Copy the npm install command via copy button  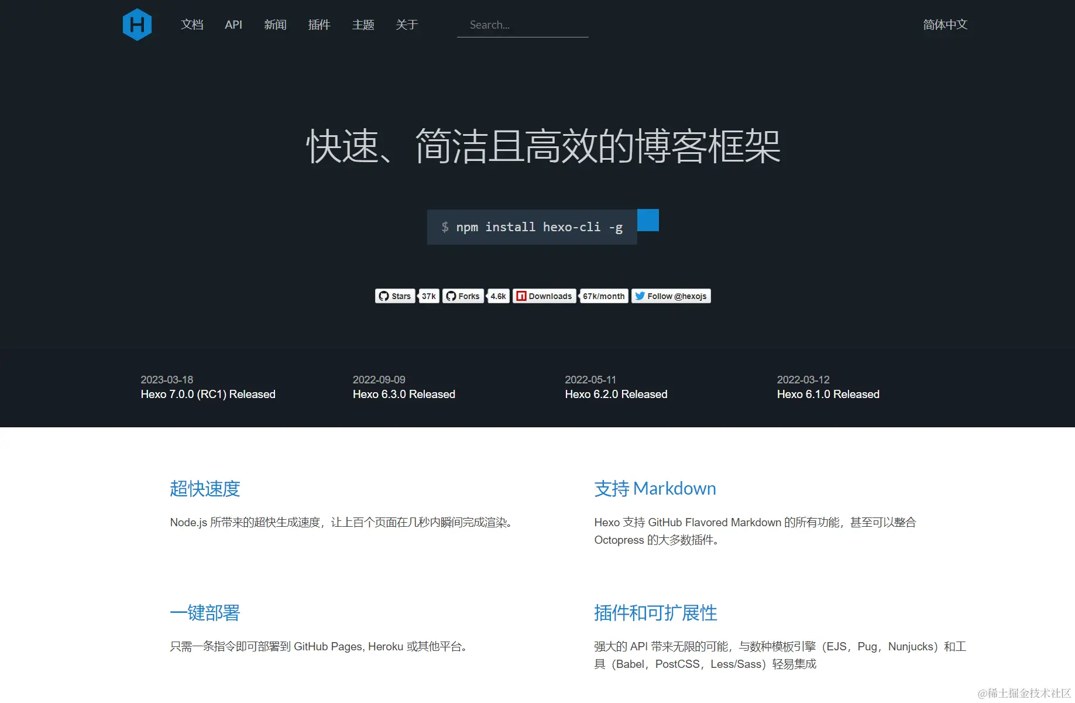tap(648, 220)
